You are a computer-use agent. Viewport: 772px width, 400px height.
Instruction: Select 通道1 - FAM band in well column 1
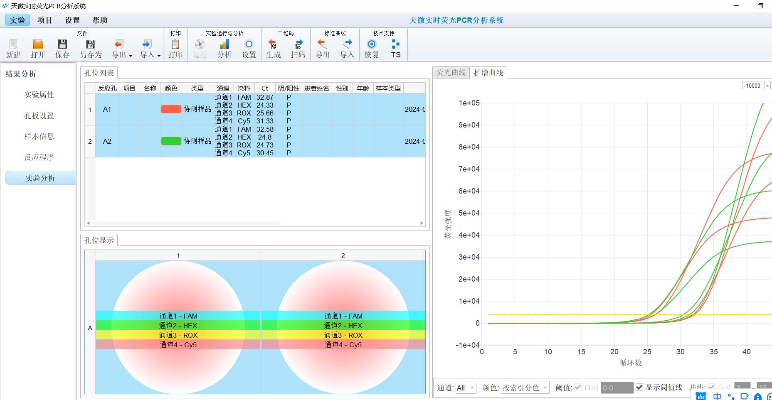[x=178, y=316]
